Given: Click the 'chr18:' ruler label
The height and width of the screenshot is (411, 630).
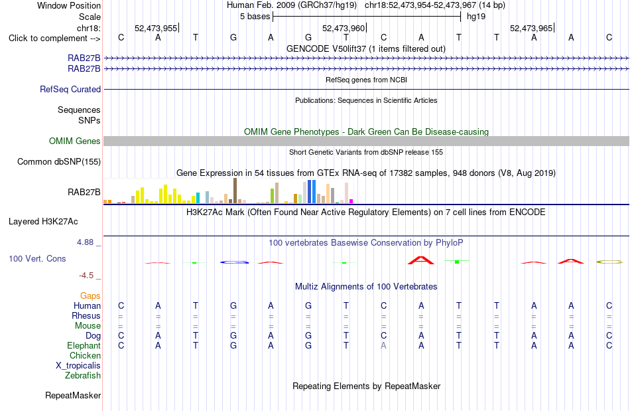Looking at the screenshot, I should point(89,28).
